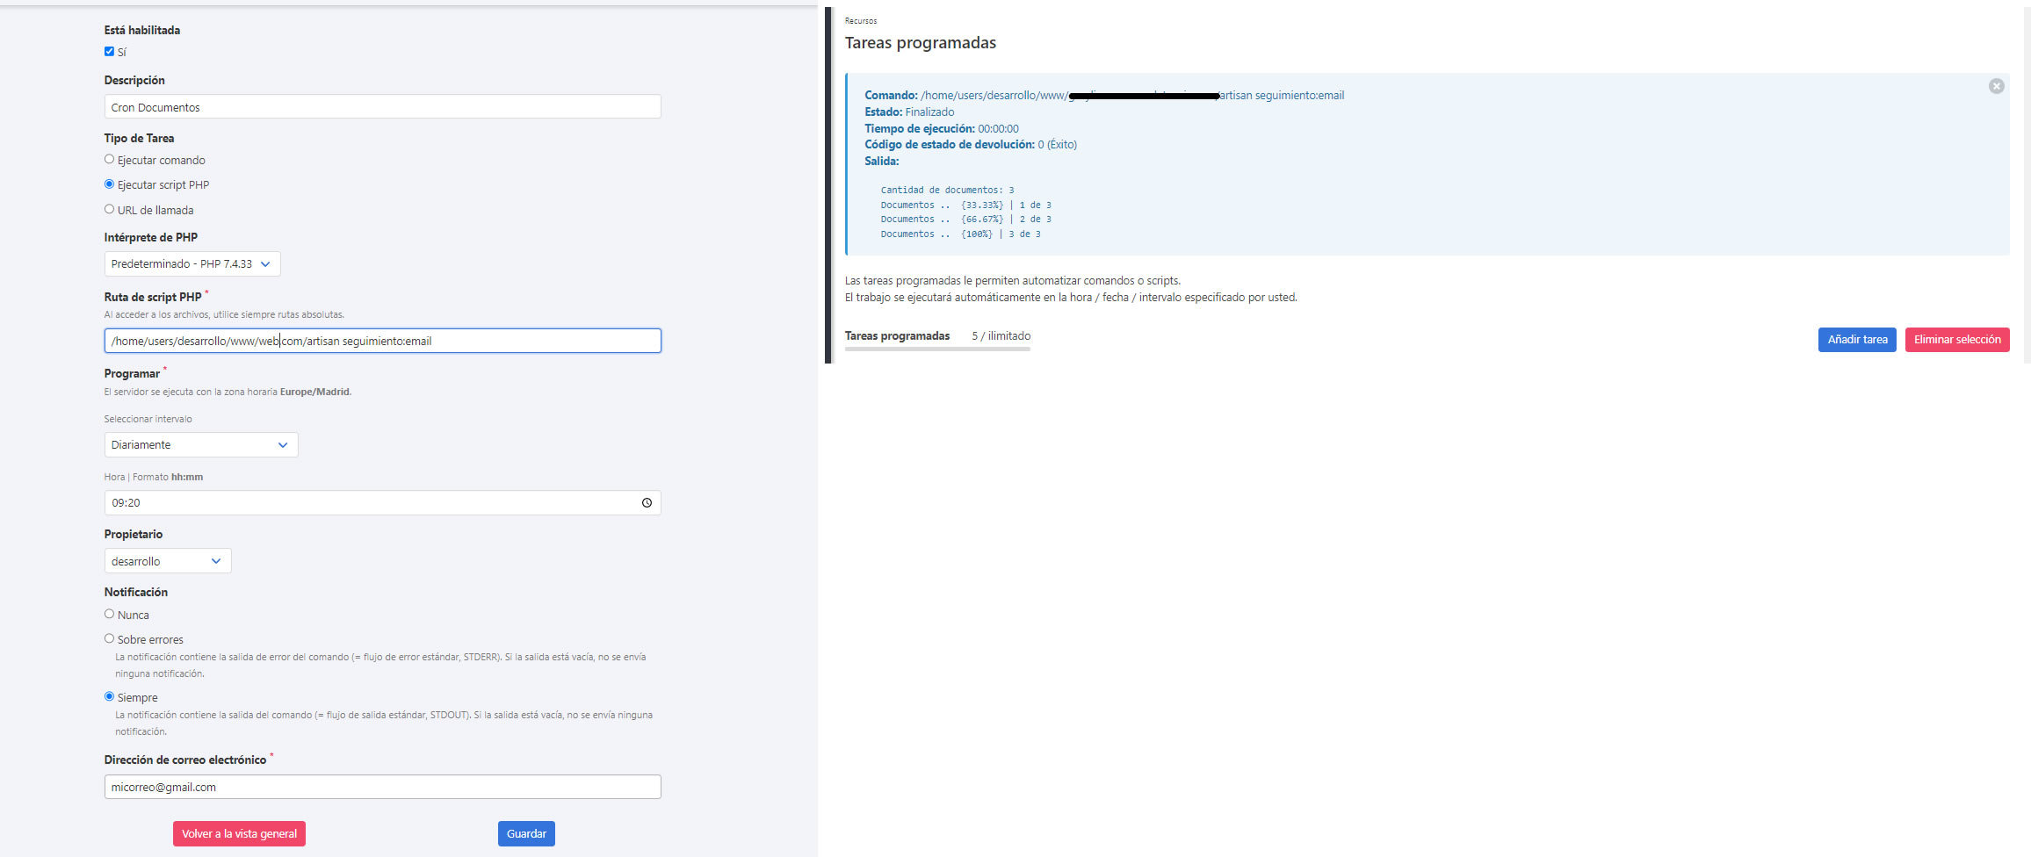Select 'Ejecutar comando' task type

click(109, 160)
